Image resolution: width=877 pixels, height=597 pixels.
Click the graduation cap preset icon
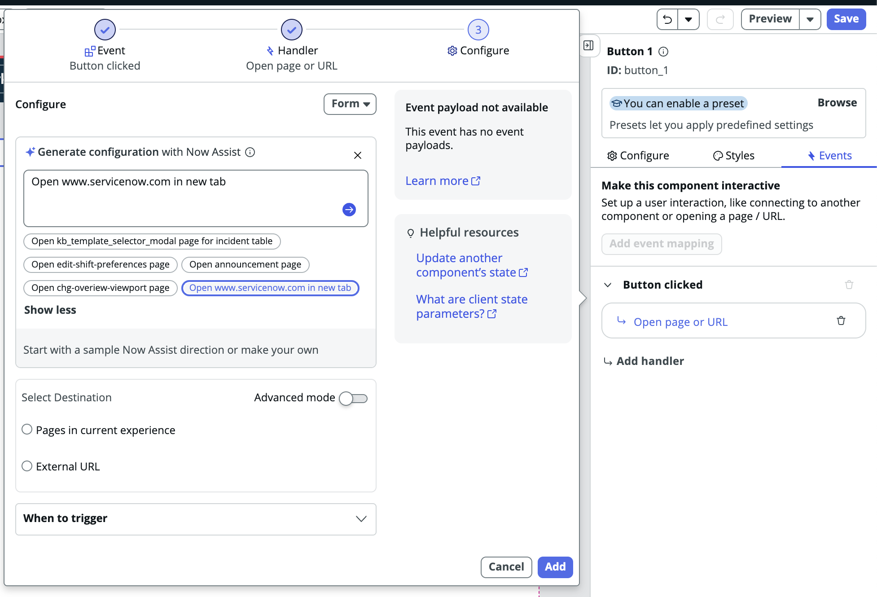(x=617, y=104)
